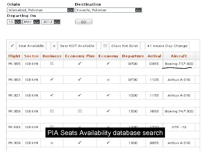Click the Seat NOT Available legend label
This screenshot has width=202, height=151.
point(77,46)
